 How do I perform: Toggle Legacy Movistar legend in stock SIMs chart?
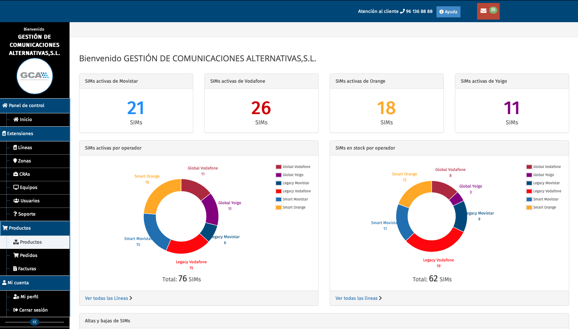[x=543, y=183]
